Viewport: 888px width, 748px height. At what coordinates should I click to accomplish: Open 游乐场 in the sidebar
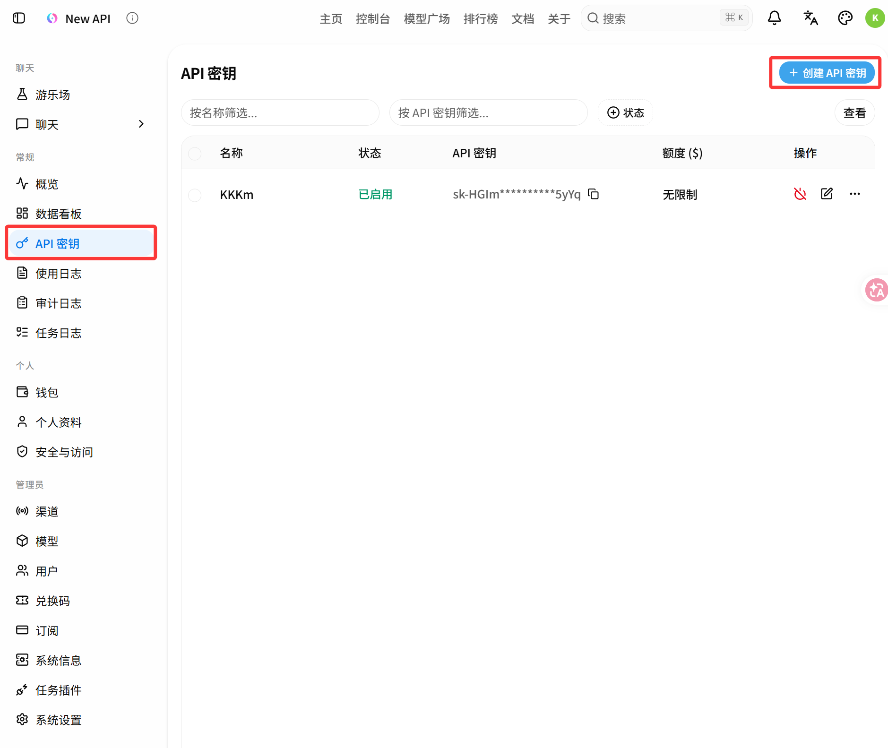coord(81,95)
